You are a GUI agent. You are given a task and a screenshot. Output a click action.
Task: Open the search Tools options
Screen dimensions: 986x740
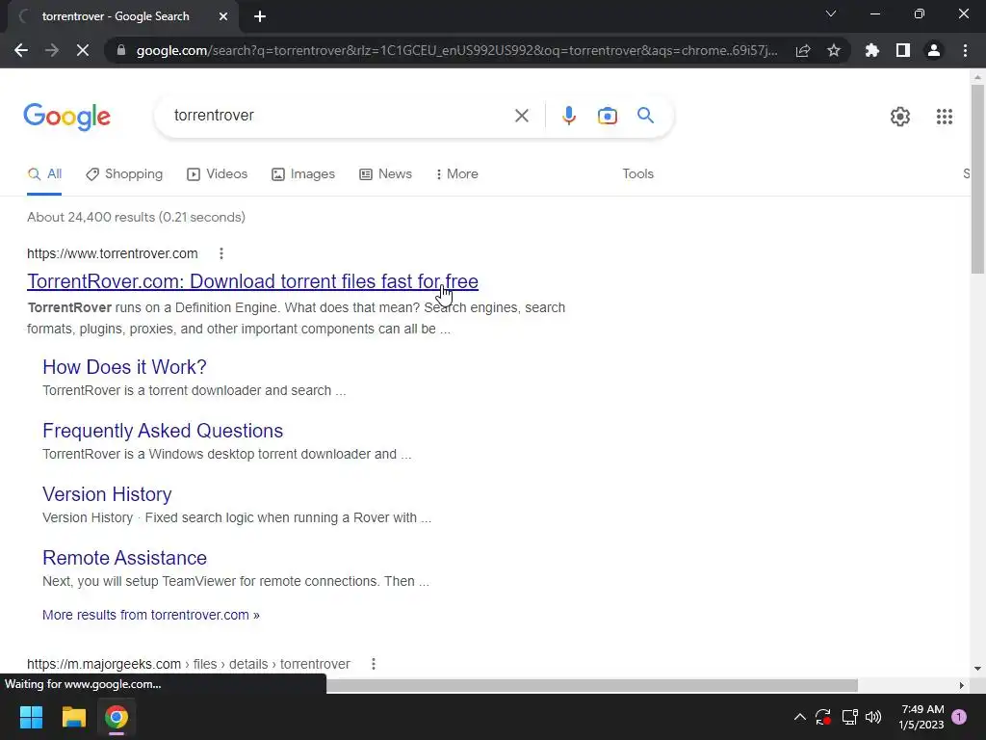point(637,174)
